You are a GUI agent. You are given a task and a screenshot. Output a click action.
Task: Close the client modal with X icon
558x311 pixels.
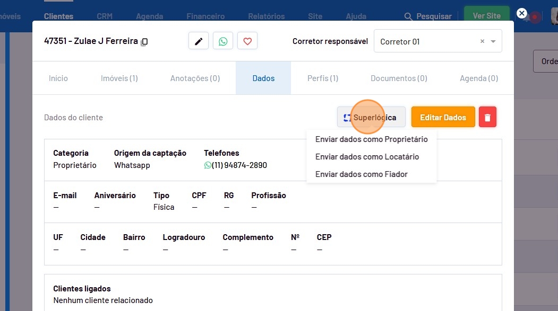pyautogui.click(x=522, y=14)
